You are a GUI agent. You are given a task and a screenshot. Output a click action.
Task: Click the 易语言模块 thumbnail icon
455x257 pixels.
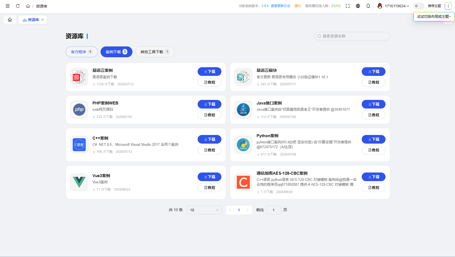[x=243, y=77]
